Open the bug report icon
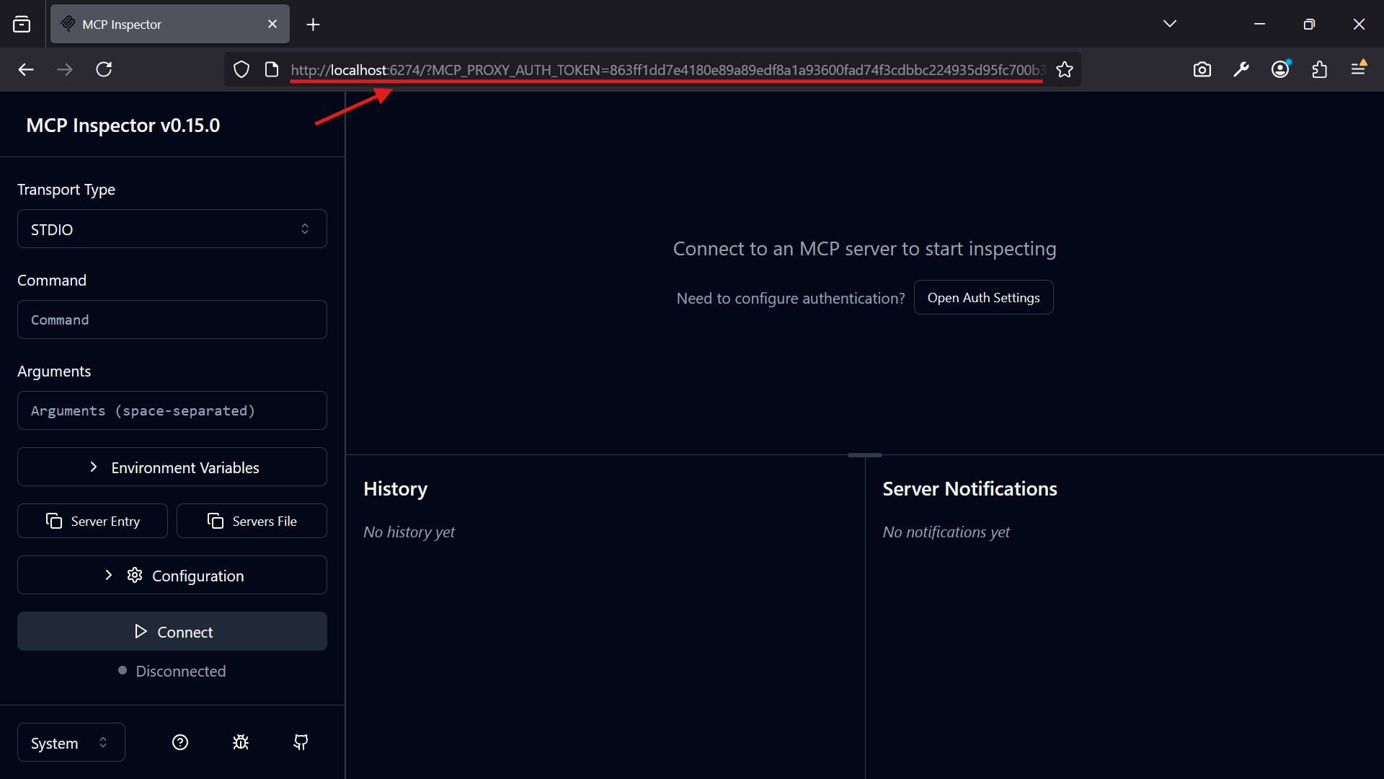Screen dimensions: 1384x779 point(241,742)
